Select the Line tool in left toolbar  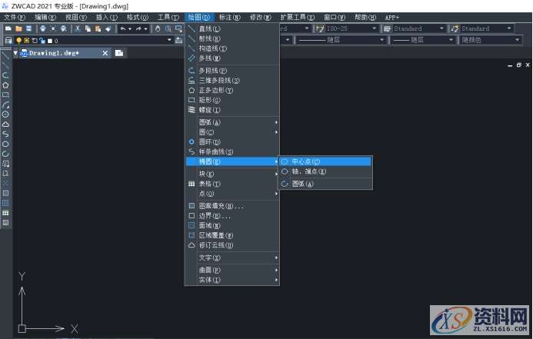5,55
